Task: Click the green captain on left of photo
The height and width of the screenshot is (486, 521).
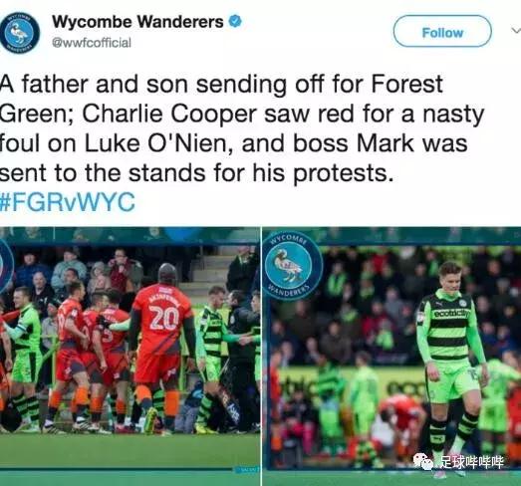Action: coord(24,358)
